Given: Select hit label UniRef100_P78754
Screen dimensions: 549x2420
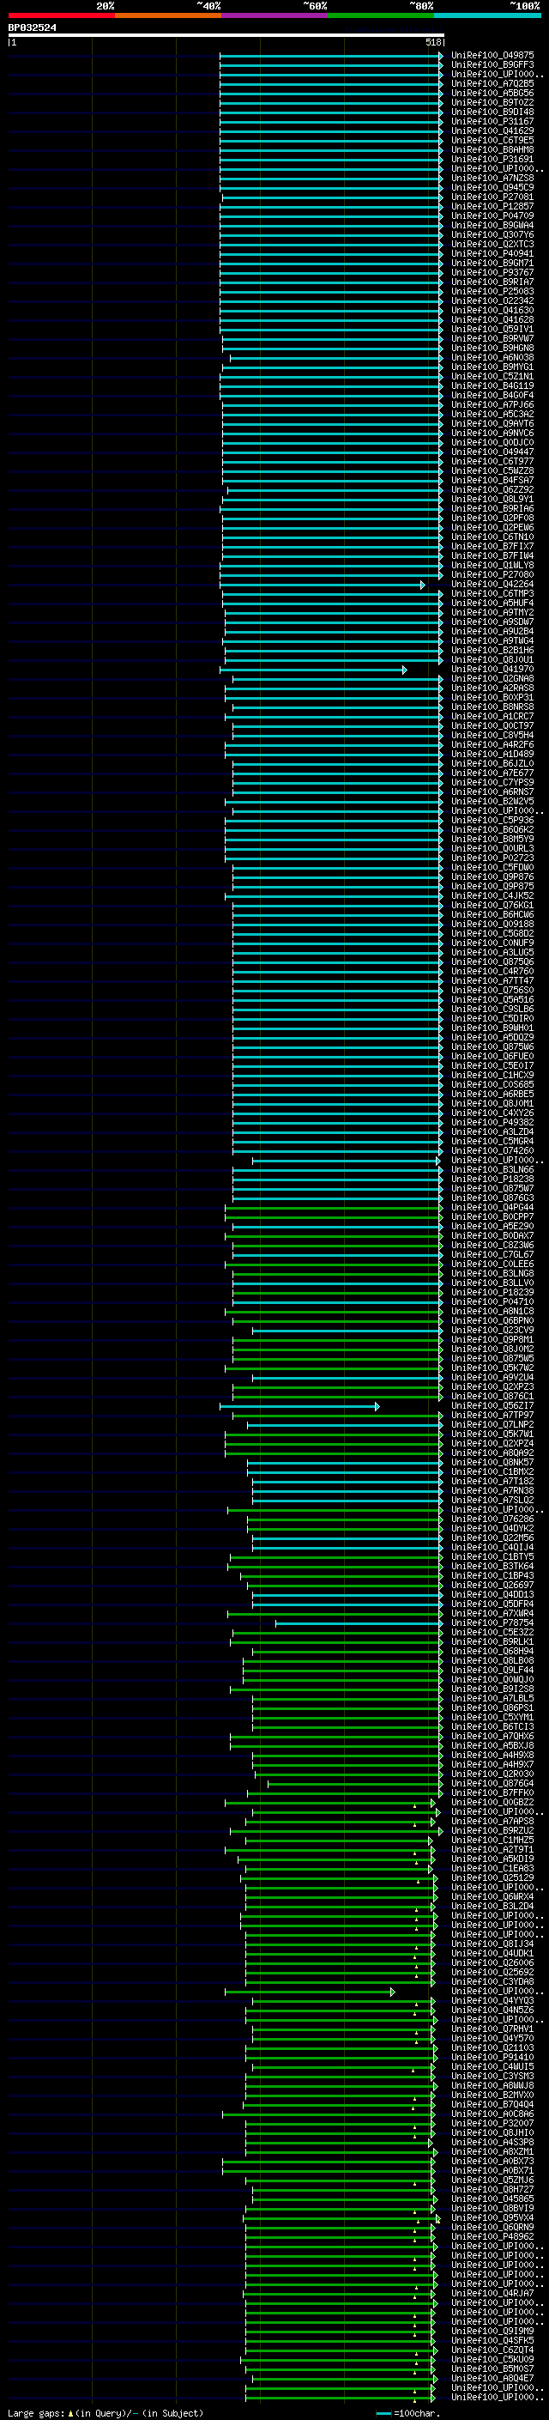Looking at the screenshot, I should 492,1623.
